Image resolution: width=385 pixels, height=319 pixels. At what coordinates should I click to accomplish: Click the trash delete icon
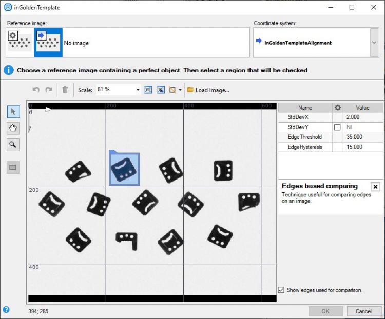tap(65, 90)
